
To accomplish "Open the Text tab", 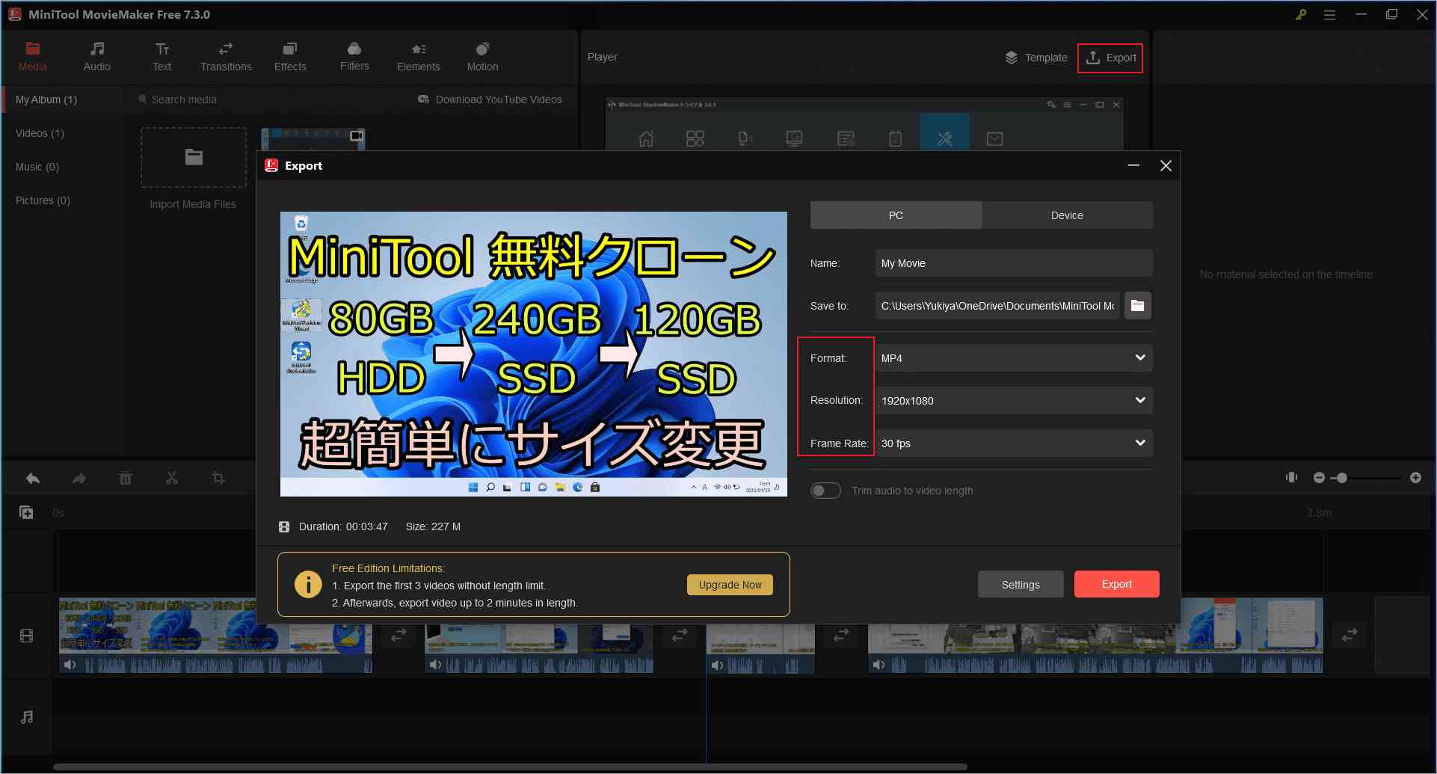I will coord(161,57).
